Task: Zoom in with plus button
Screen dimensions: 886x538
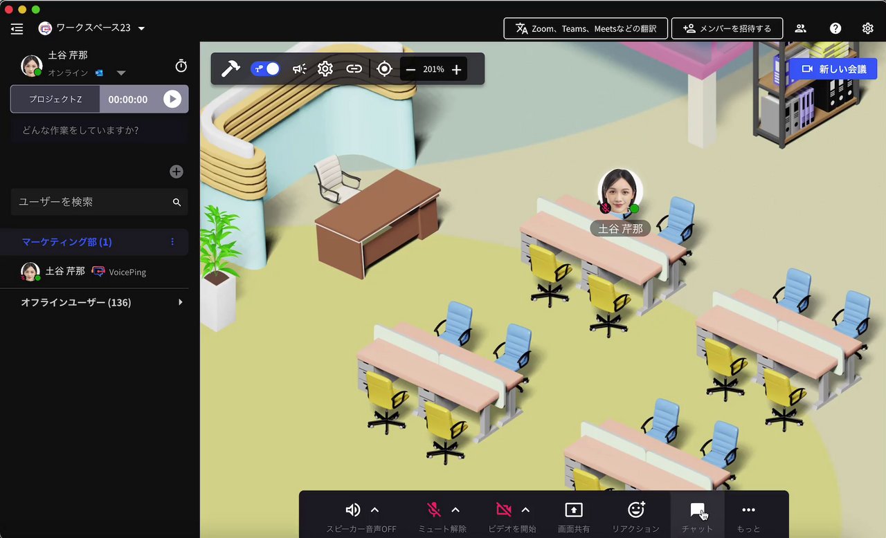Action: [456, 69]
